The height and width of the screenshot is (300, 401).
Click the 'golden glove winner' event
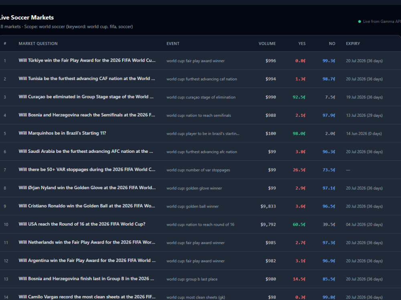[194, 188]
